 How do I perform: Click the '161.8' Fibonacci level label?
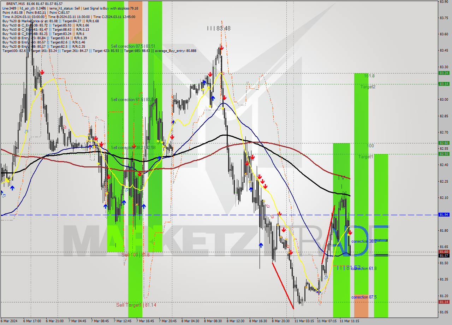(x=369, y=76)
